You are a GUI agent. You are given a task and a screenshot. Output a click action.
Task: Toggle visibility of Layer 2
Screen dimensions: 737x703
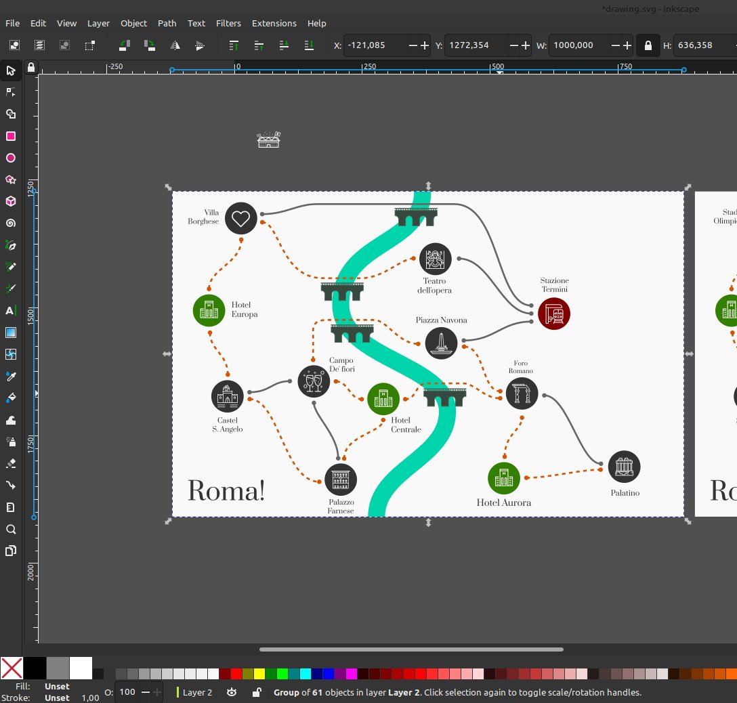pos(232,692)
